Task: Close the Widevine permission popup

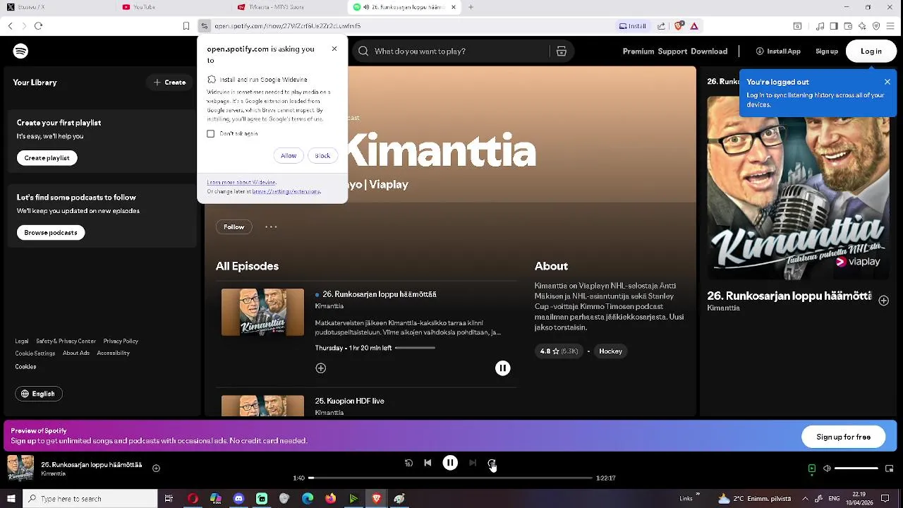Action: (x=334, y=49)
